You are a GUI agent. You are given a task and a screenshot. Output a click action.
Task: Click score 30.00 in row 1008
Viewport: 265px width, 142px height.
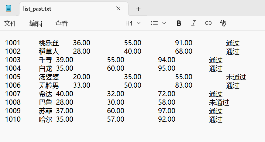click(115, 102)
